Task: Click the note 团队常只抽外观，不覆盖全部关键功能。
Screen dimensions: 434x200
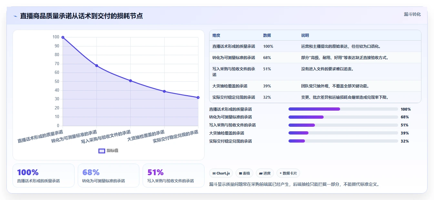Action: click(x=335, y=86)
